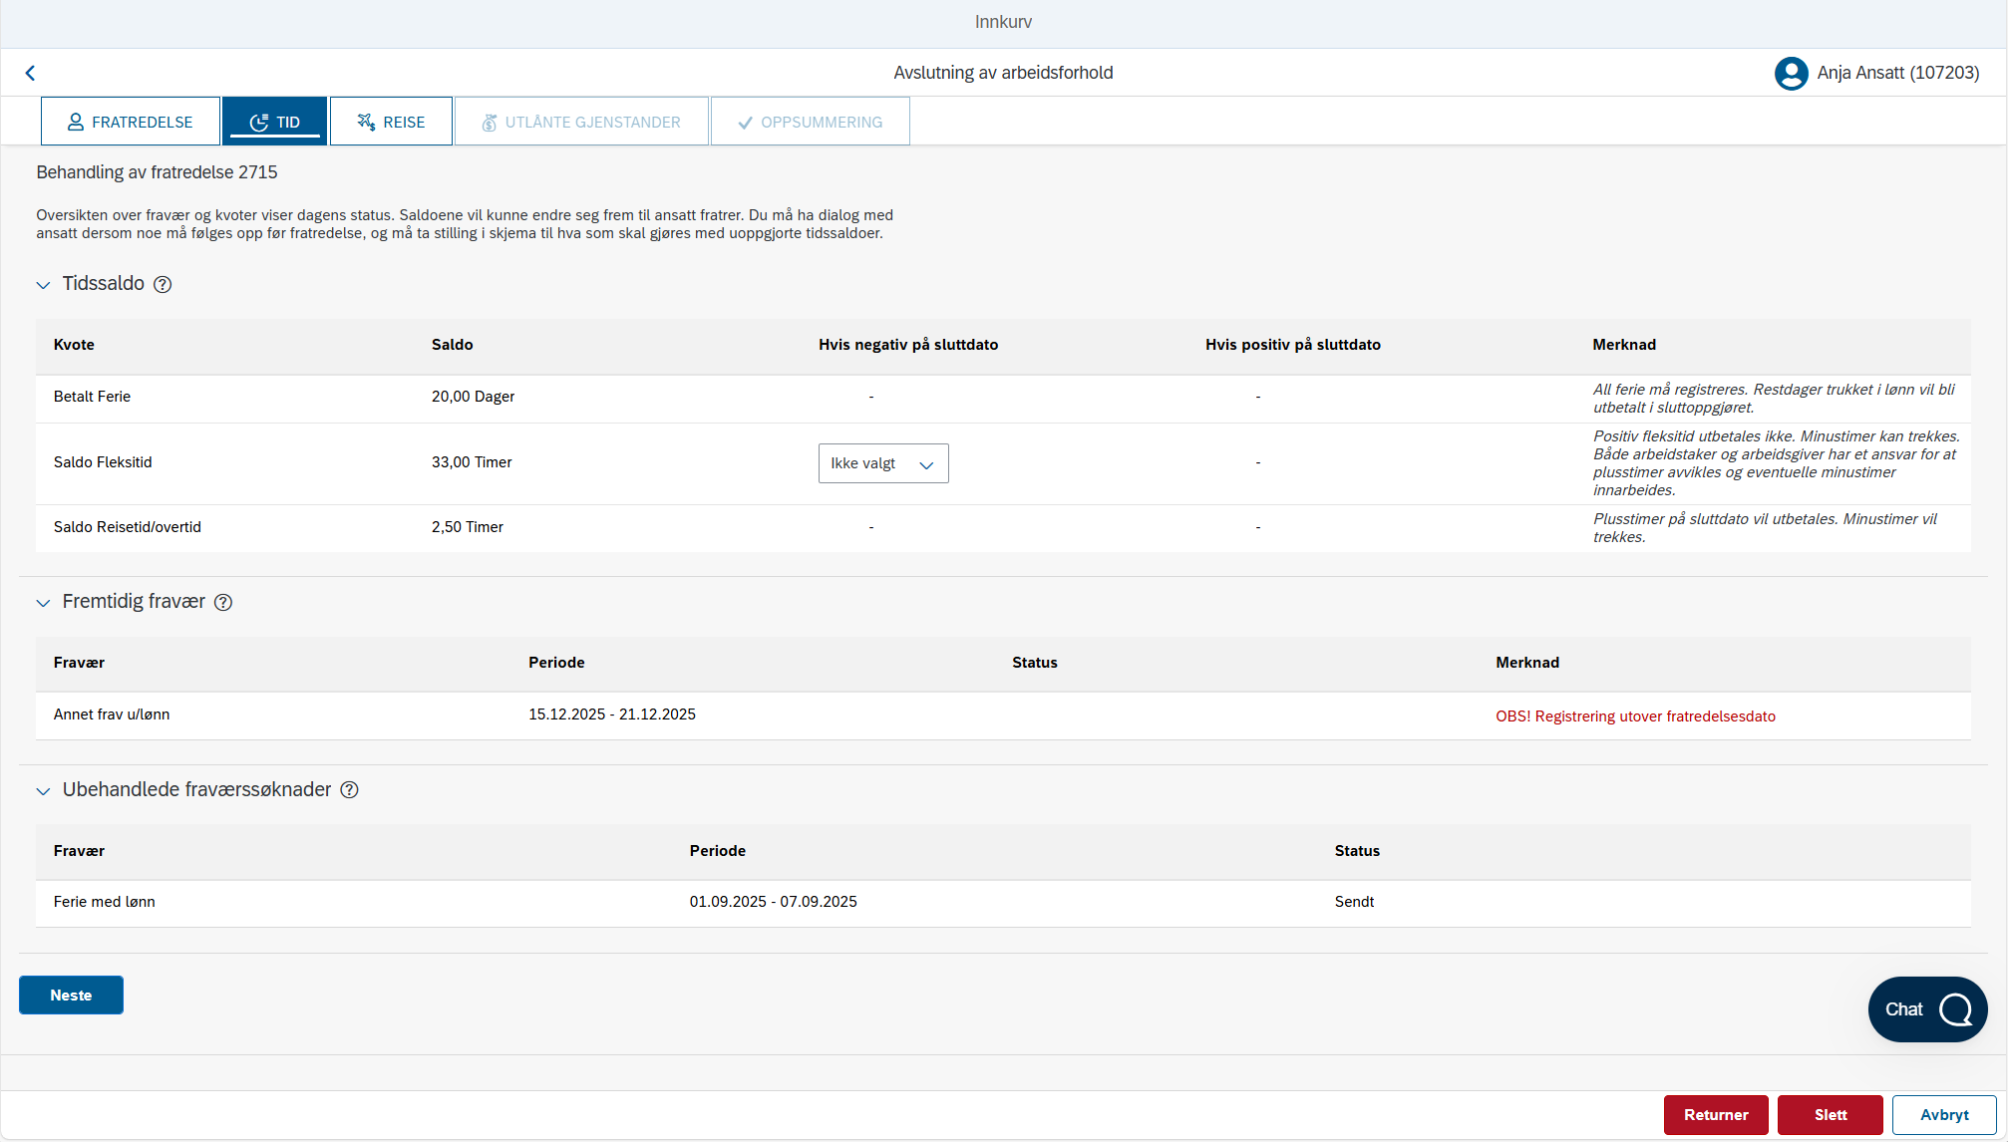The width and height of the screenshot is (2008, 1142).
Task: Show help for Fremtidig fravær
Action: [x=223, y=602]
